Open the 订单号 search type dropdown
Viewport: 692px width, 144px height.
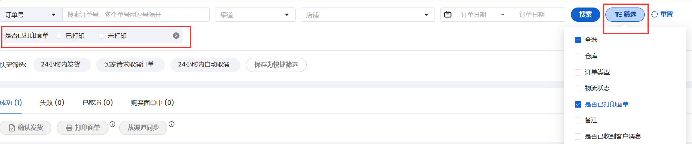[31, 15]
